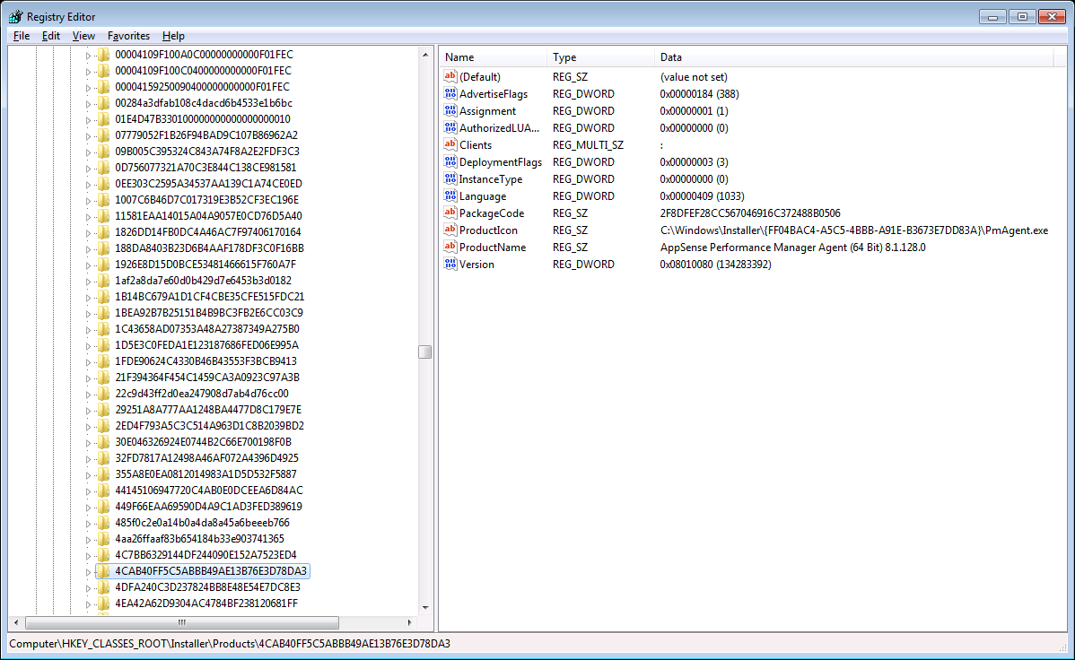The height and width of the screenshot is (660, 1075).
Task: Select key 44145106947720C4AB0E0DCEEA6D84AC
Action: pyautogui.click(x=209, y=490)
